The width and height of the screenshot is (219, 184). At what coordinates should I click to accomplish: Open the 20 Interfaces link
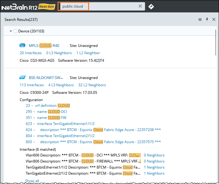(x=31, y=53)
